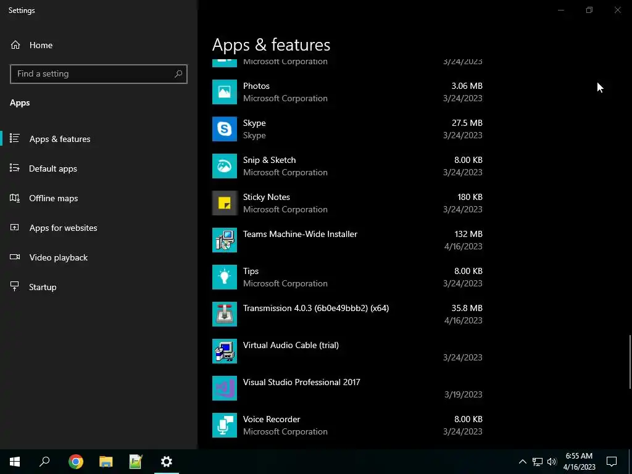Image resolution: width=632 pixels, height=474 pixels.
Task: Select the Tips entry name
Action: point(251,272)
